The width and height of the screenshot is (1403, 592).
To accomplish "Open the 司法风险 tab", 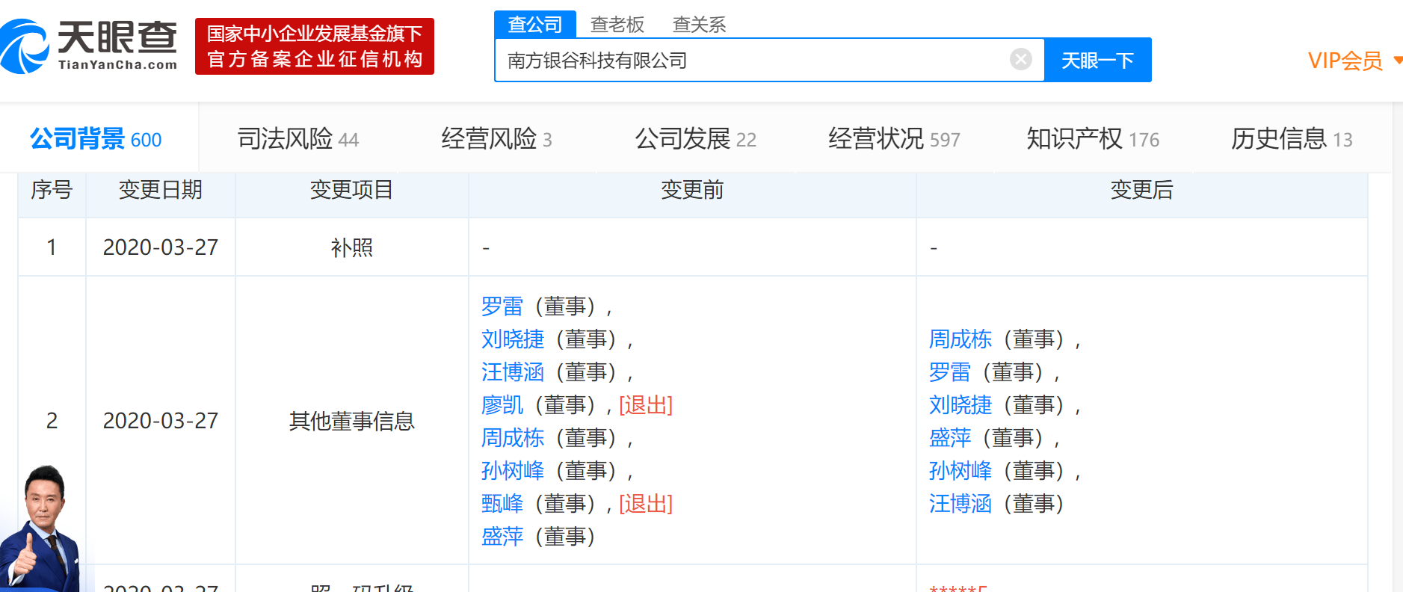I will [x=298, y=139].
